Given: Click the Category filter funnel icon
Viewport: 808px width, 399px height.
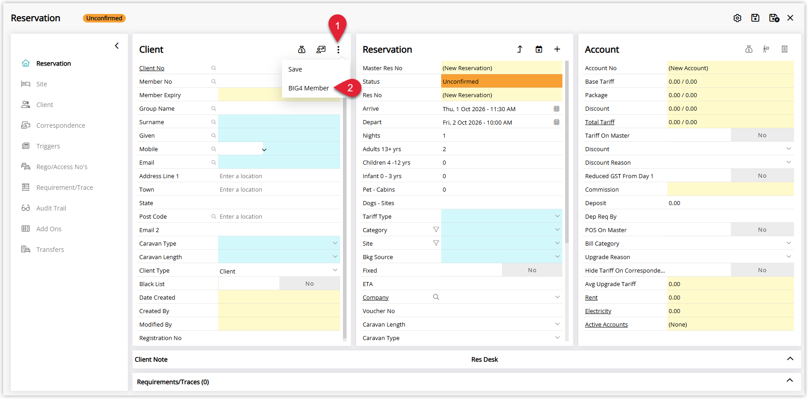Looking at the screenshot, I should pos(436,229).
